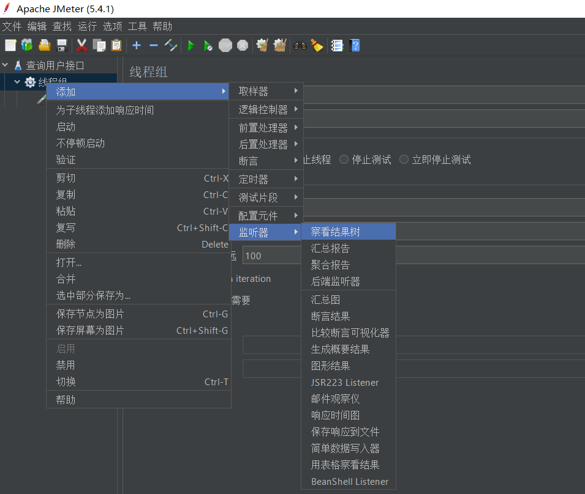Click the grey Stop icon
This screenshot has height=494, width=585.
(225, 45)
